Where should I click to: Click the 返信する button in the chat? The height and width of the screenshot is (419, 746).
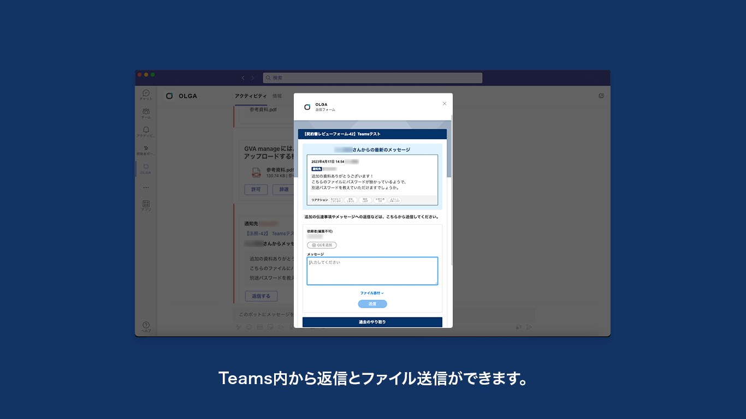click(x=261, y=296)
